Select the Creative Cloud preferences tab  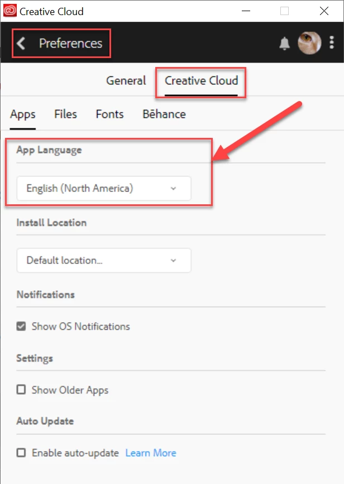point(202,81)
